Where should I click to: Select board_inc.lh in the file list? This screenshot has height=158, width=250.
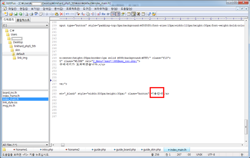(10, 92)
